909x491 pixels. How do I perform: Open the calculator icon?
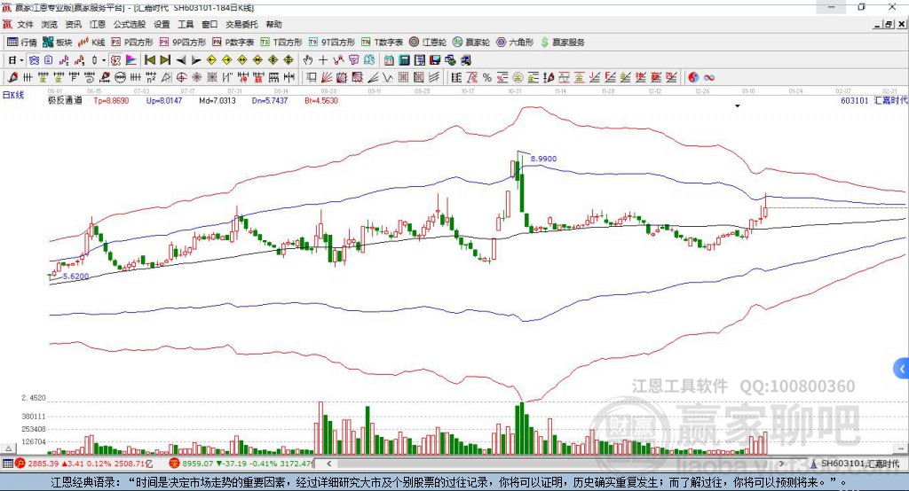(405, 60)
